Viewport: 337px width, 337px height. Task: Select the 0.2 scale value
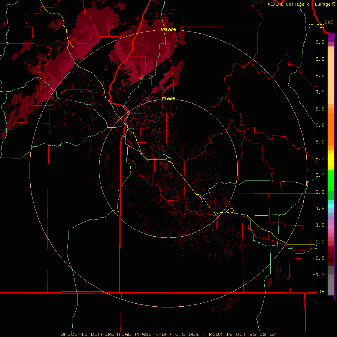(320, 242)
